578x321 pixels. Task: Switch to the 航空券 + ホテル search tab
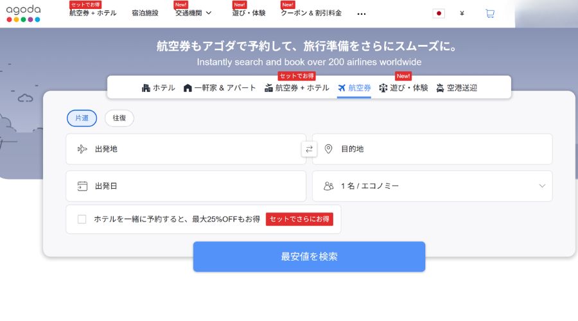297,88
